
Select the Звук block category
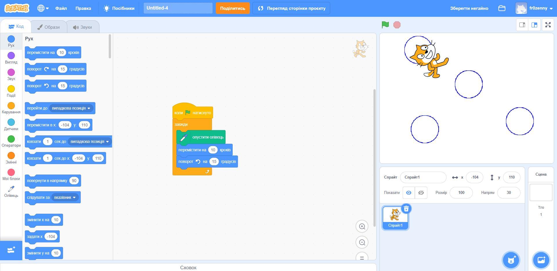pyautogui.click(x=11, y=74)
